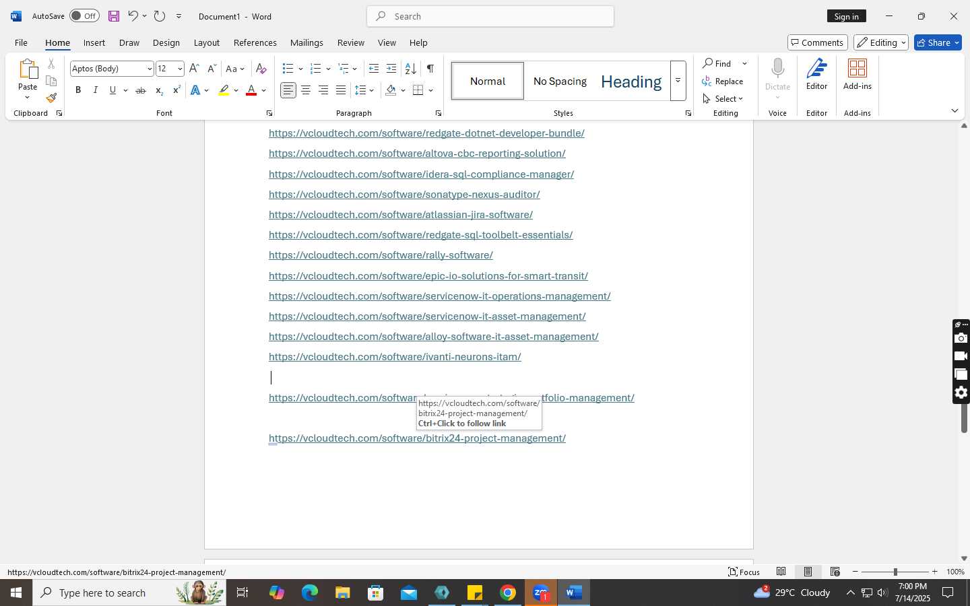The width and height of the screenshot is (970, 606).
Task: Clear all formatting
Action: tap(261, 69)
